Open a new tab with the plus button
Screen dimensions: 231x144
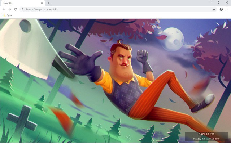49,3
